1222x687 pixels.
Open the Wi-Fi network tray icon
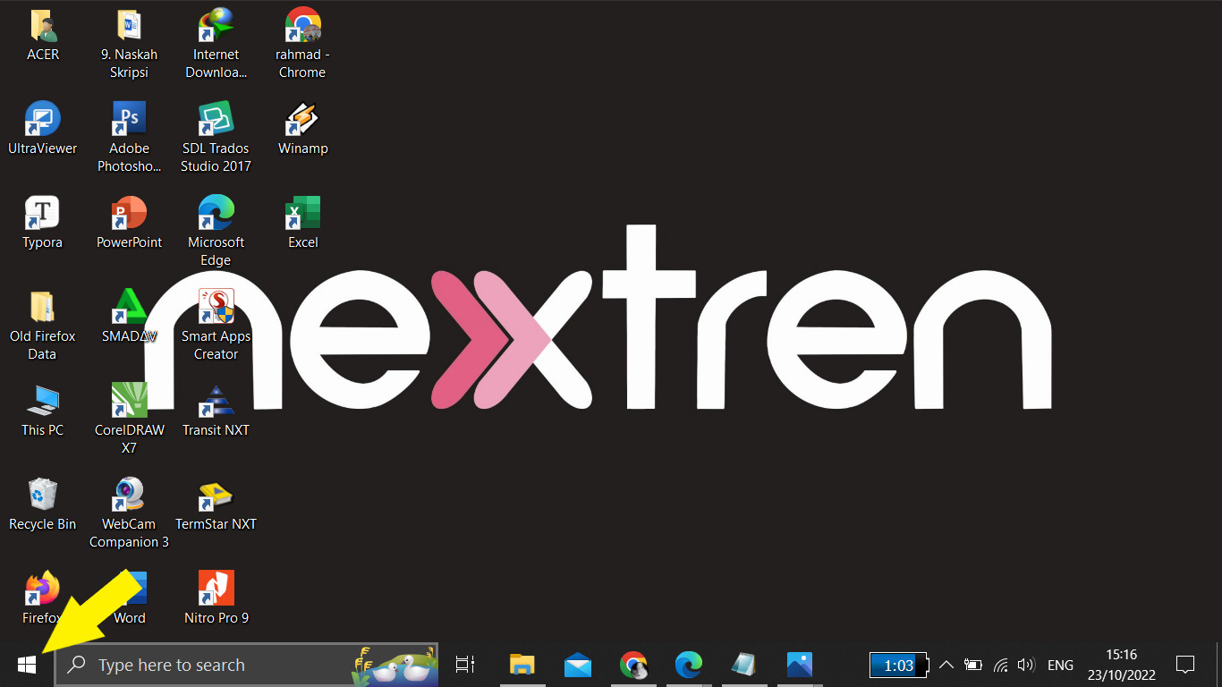pos(1000,665)
